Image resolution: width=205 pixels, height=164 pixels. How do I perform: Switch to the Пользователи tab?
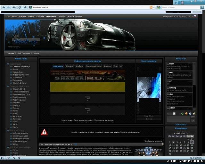pyautogui.click(x=93, y=66)
